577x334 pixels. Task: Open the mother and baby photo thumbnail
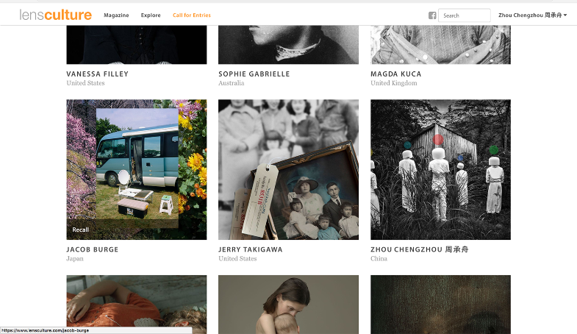pyautogui.click(x=288, y=305)
